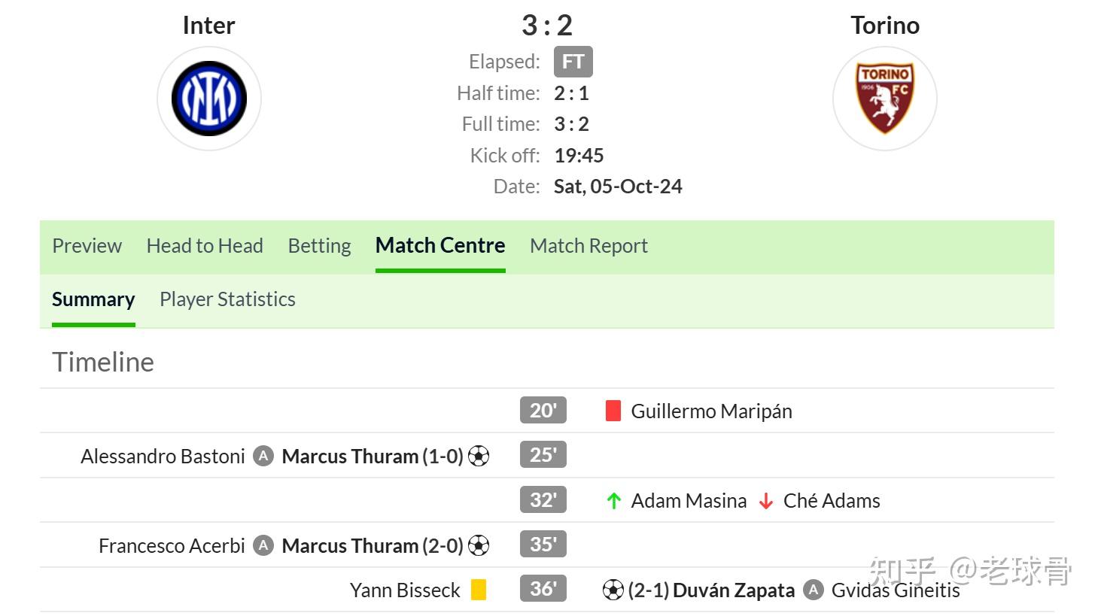Click the 20' timeline minute marker
Viewport: 1101px width, 616px height.
click(543, 411)
